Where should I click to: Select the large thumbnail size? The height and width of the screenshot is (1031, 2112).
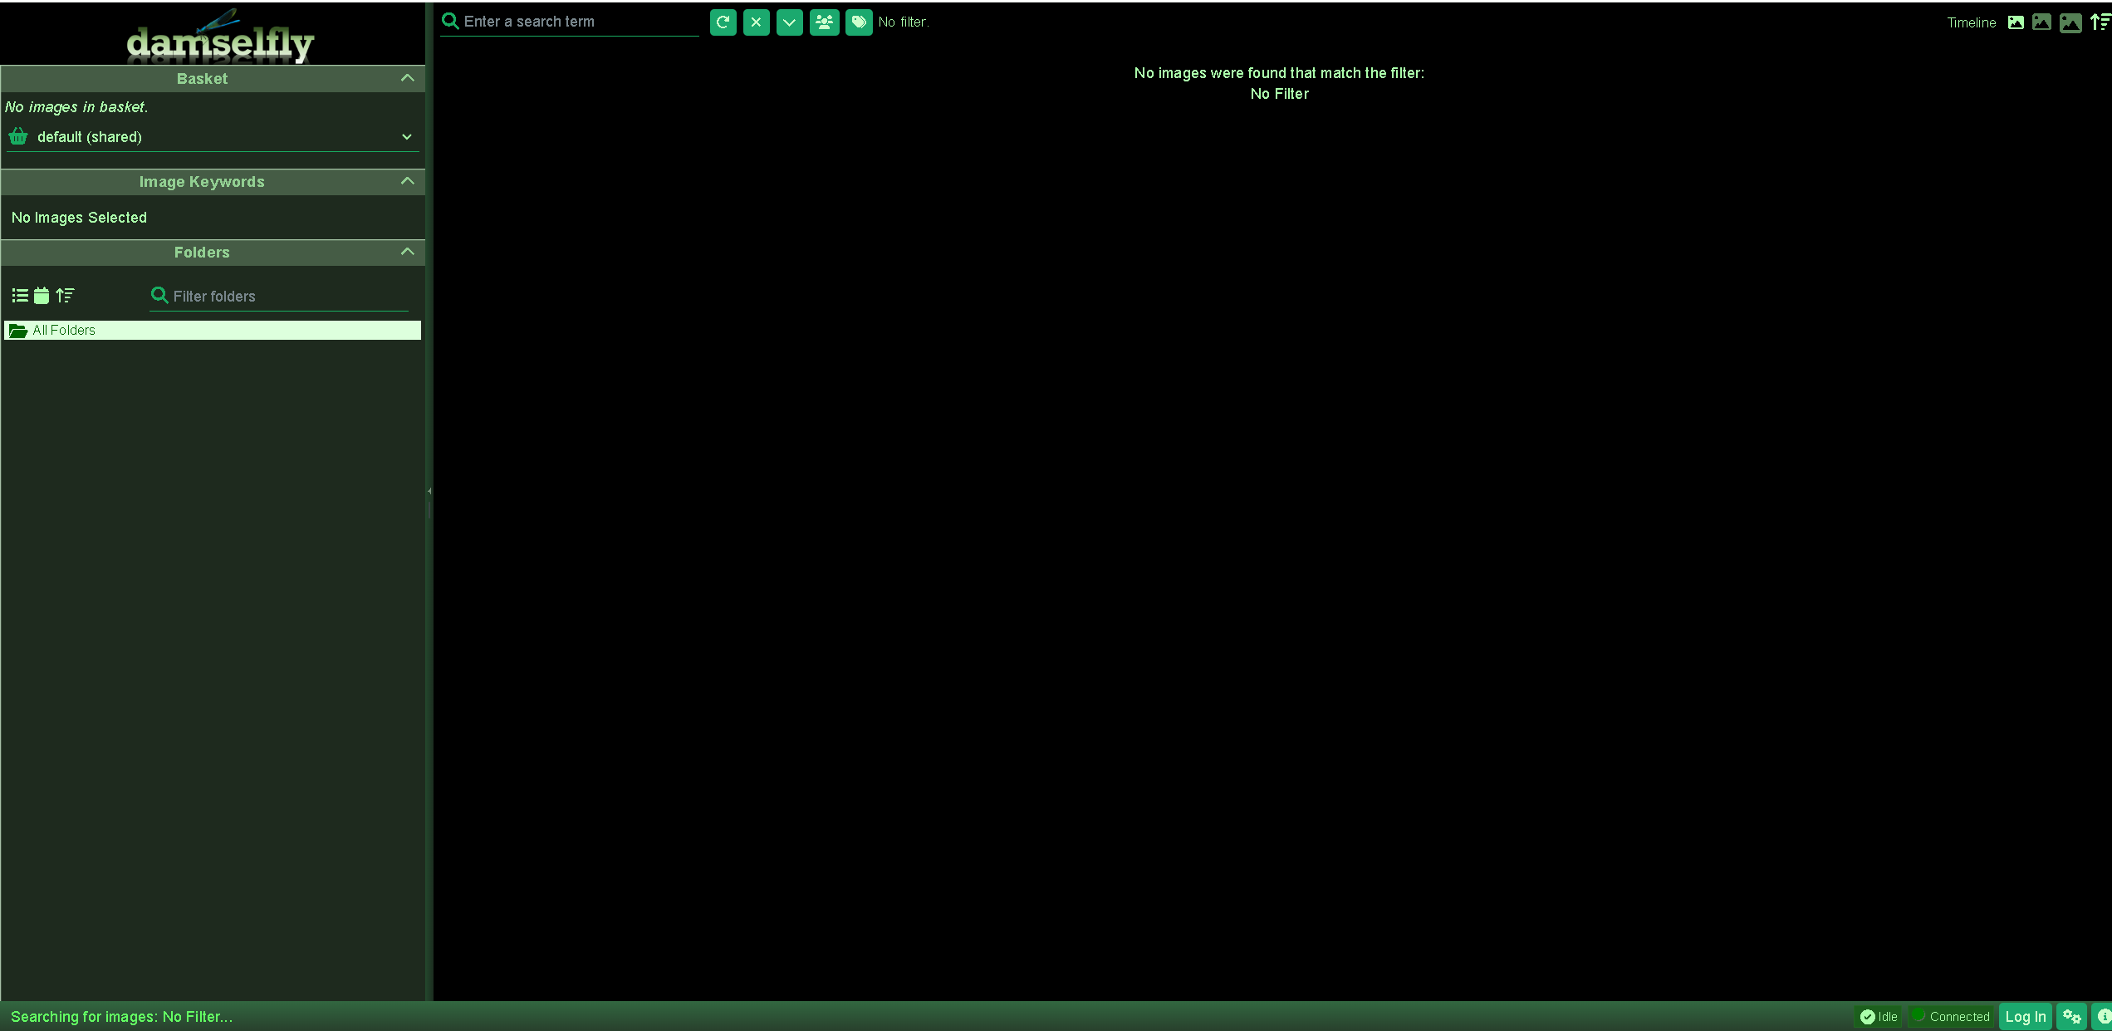point(2070,22)
